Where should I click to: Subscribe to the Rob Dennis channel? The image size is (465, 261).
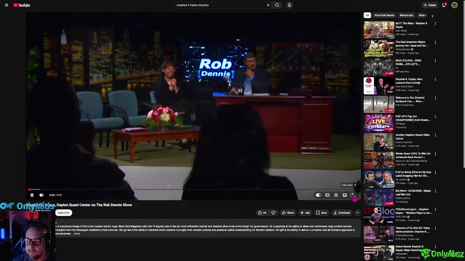point(63,213)
